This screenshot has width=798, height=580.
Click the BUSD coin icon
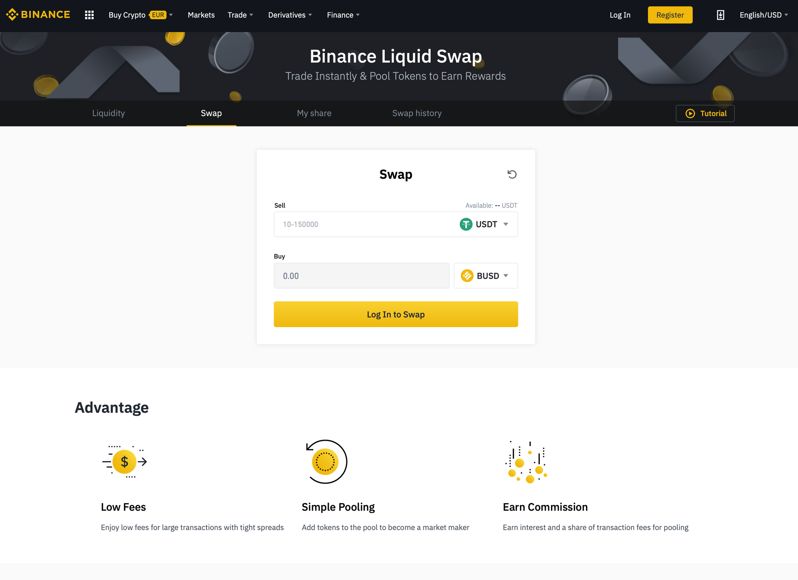[x=467, y=276]
